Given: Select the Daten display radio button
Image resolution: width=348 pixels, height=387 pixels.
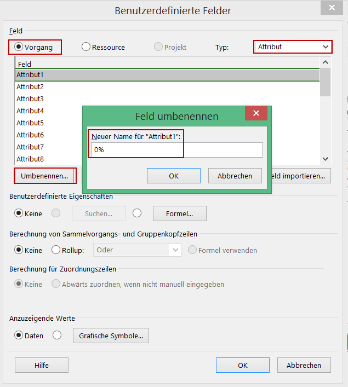Looking at the screenshot, I should click(x=19, y=336).
